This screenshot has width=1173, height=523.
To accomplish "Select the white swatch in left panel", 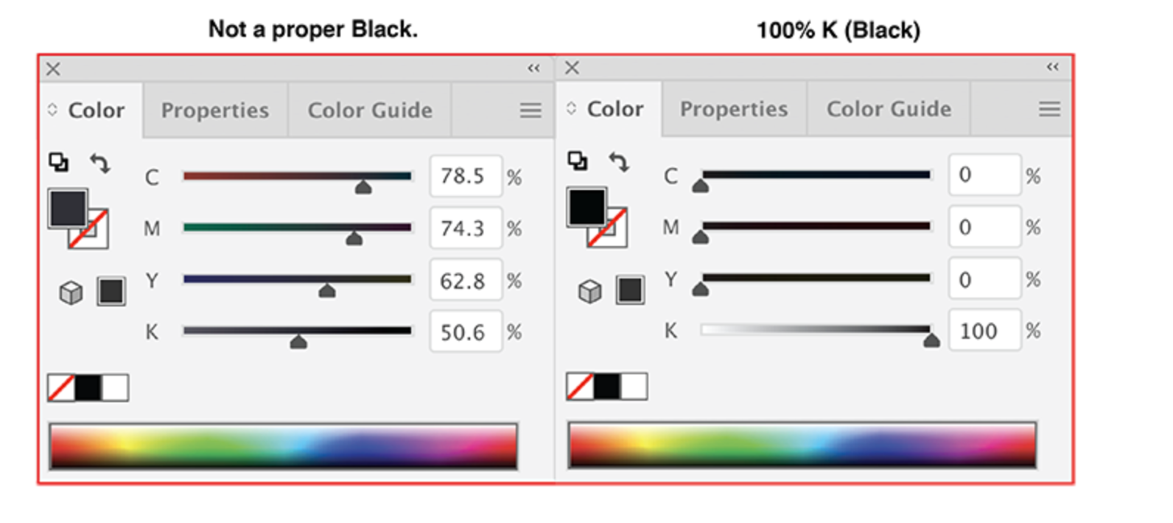I will coord(115,387).
